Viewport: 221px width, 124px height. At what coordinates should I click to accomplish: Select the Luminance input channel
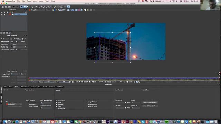(28, 104)
